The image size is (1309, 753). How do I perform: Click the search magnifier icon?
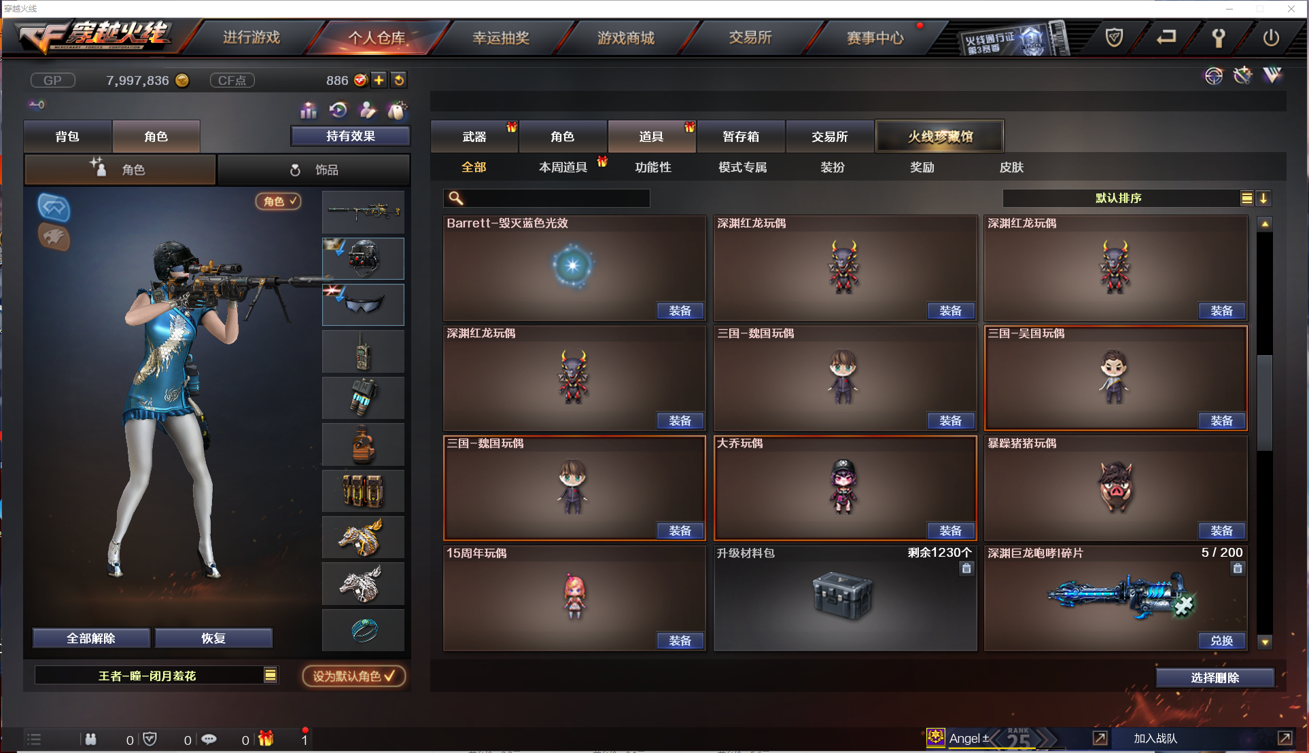pos(456,198)
